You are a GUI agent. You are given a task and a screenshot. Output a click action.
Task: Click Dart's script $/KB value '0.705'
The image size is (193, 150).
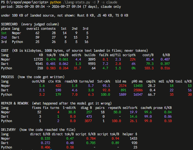(91, 143)
